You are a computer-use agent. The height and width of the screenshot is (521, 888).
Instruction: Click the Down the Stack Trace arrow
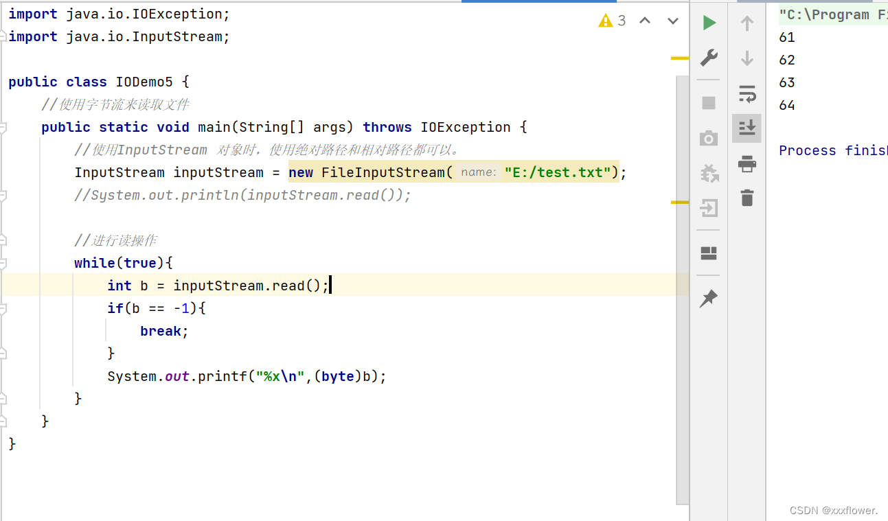(747, 58)
